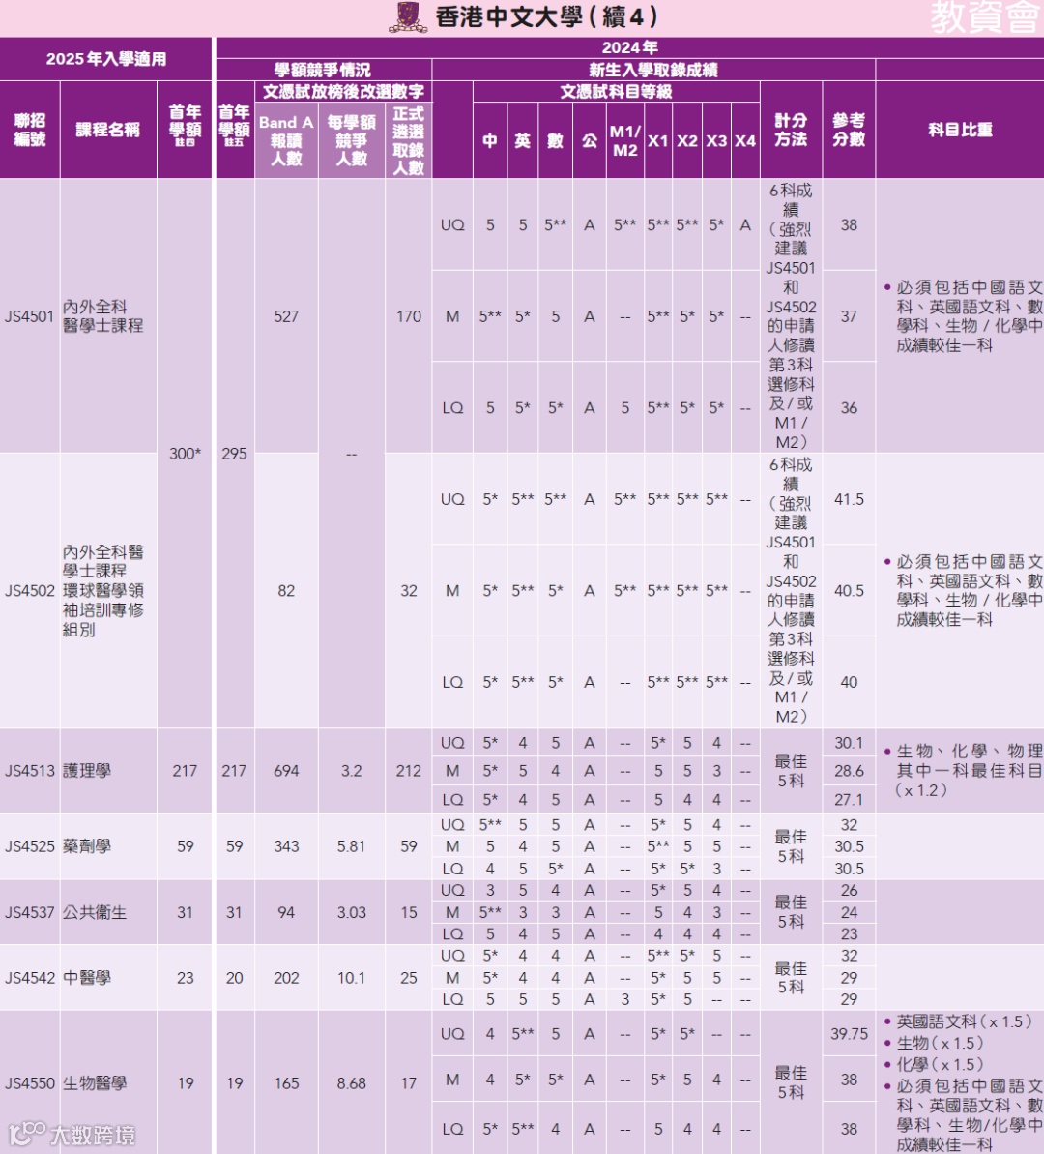Click the reference score 30.1
The height and width of the screenshot is (1154, 1044).
(x=849, y=743)
